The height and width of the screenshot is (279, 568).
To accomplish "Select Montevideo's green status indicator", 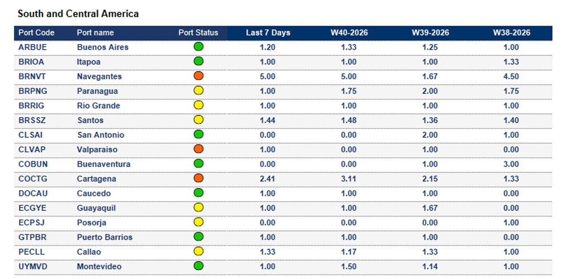I will [x=198, y=266].
